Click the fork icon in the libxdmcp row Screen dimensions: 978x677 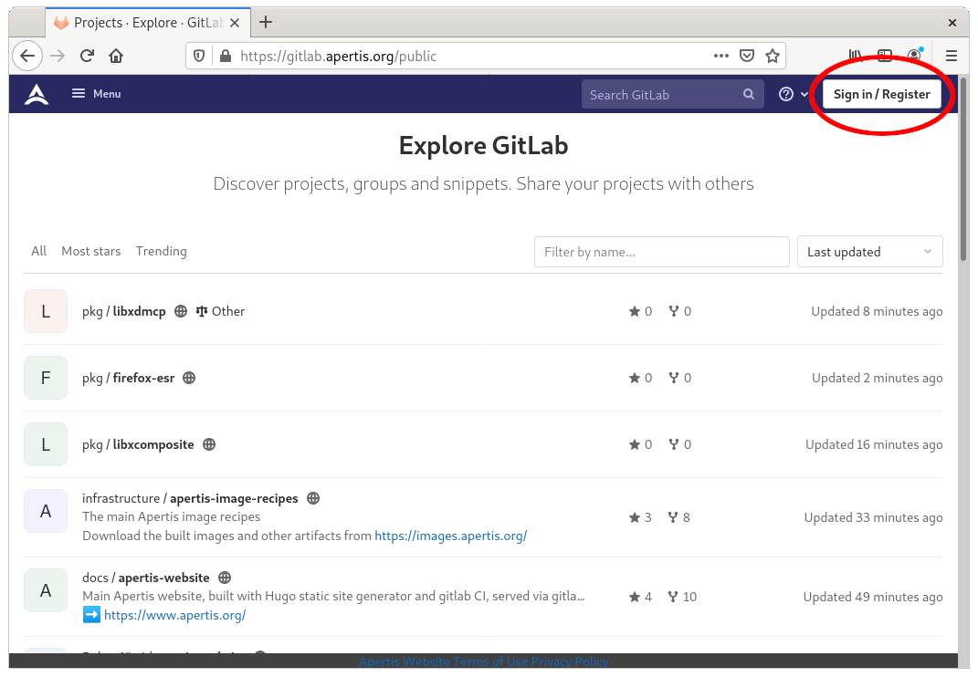coord(674,311)
